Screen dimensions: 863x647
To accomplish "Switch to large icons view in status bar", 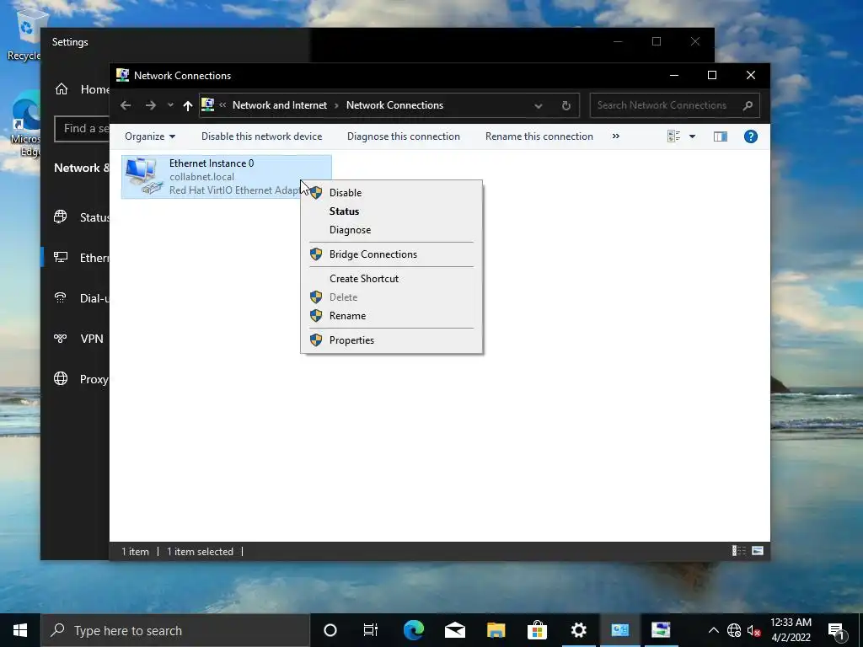I will [758, 551].
